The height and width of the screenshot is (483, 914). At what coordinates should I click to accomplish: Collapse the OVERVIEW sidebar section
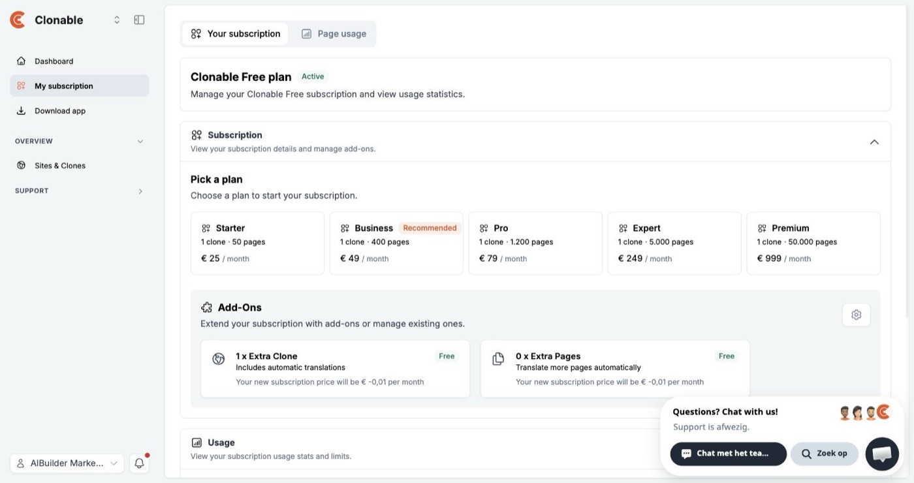(x=140, y=141)
